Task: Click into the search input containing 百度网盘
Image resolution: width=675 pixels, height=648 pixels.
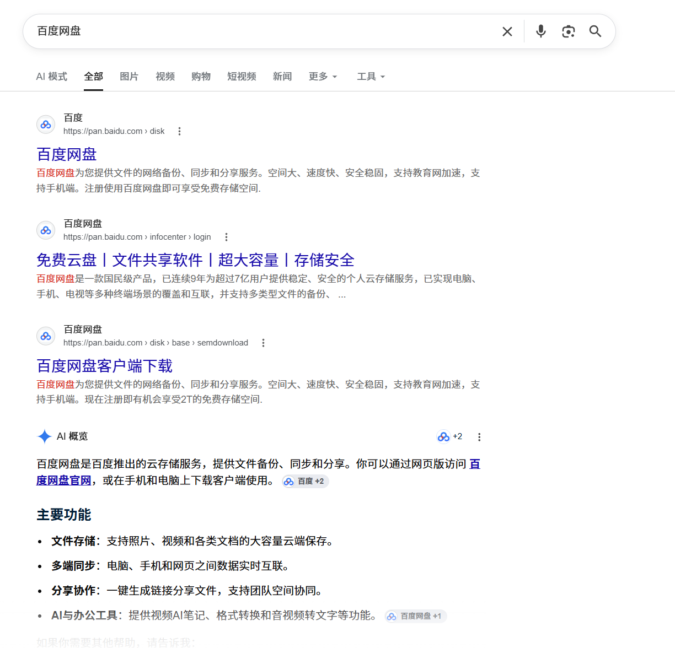Action: [265, 31]
